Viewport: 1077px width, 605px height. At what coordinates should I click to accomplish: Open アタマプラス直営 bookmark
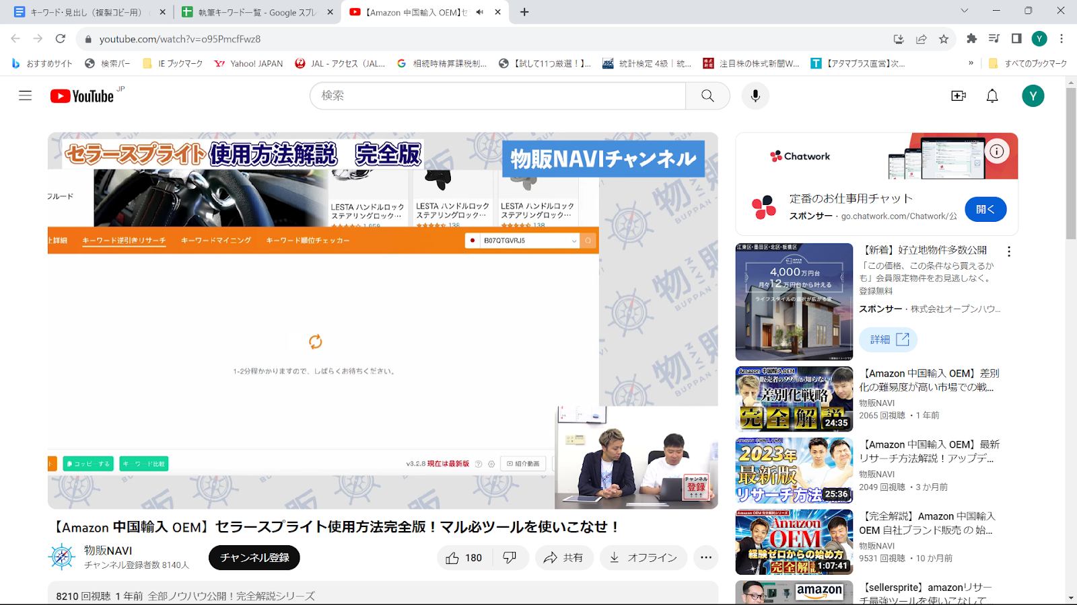point(858,63)
